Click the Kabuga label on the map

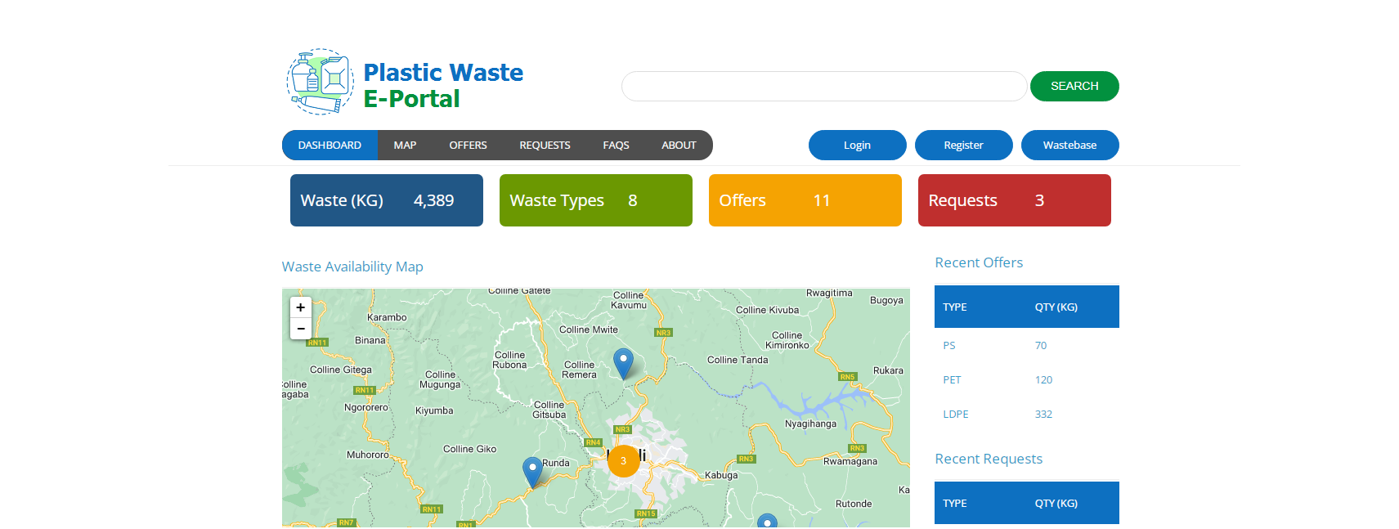point(721,475)
